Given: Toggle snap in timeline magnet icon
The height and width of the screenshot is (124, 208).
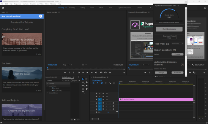Looking at the screenshot, I should 97,83.
